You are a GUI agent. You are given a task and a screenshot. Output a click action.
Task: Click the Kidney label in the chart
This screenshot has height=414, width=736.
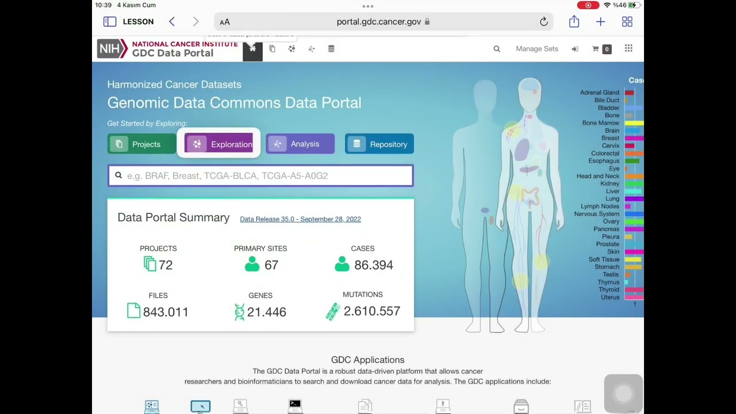[x=609, y=183]
